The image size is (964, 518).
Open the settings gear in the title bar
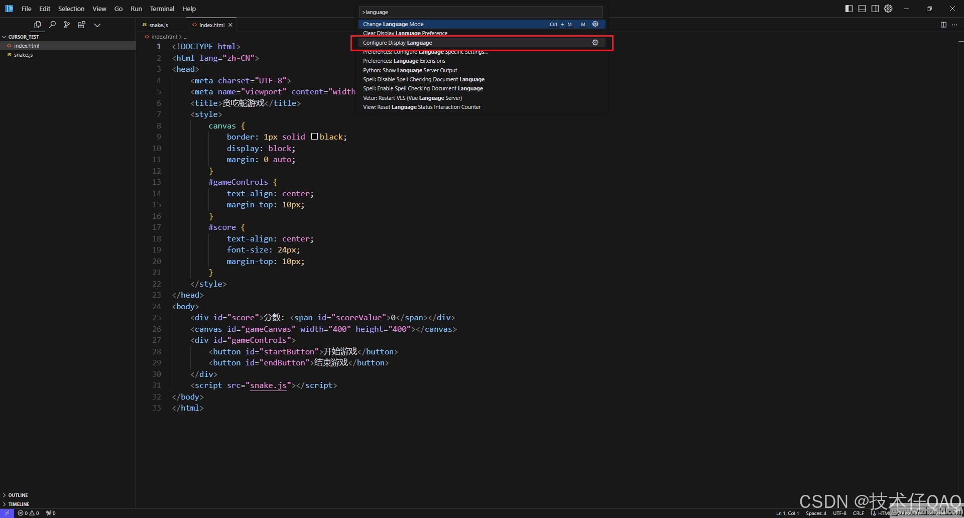(x=888, y=9)
